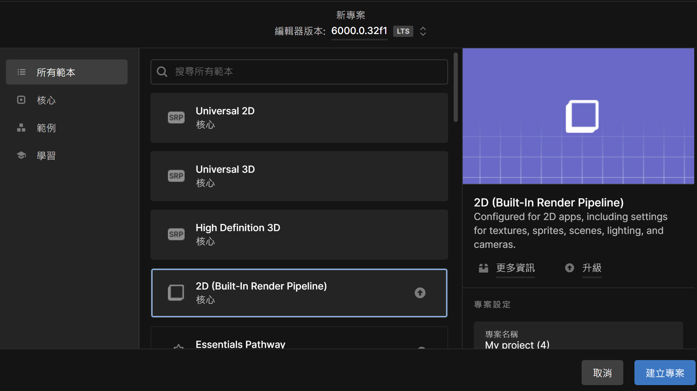
Task: Click the graduation cap icon for 學習
Action: click(x=21, y=155)
